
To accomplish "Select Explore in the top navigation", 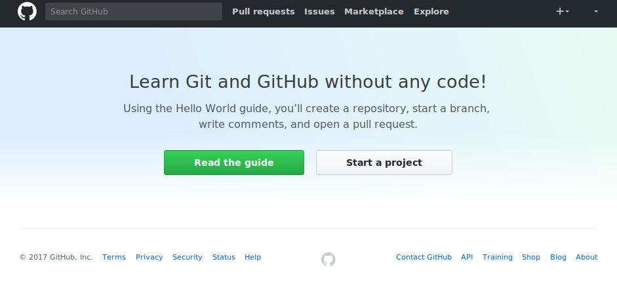I will tap(431, 11).
